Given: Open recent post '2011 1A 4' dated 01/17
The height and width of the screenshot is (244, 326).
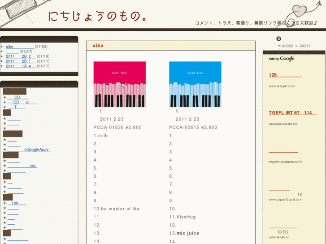Looking at the screenshot, I should [21, 66].
